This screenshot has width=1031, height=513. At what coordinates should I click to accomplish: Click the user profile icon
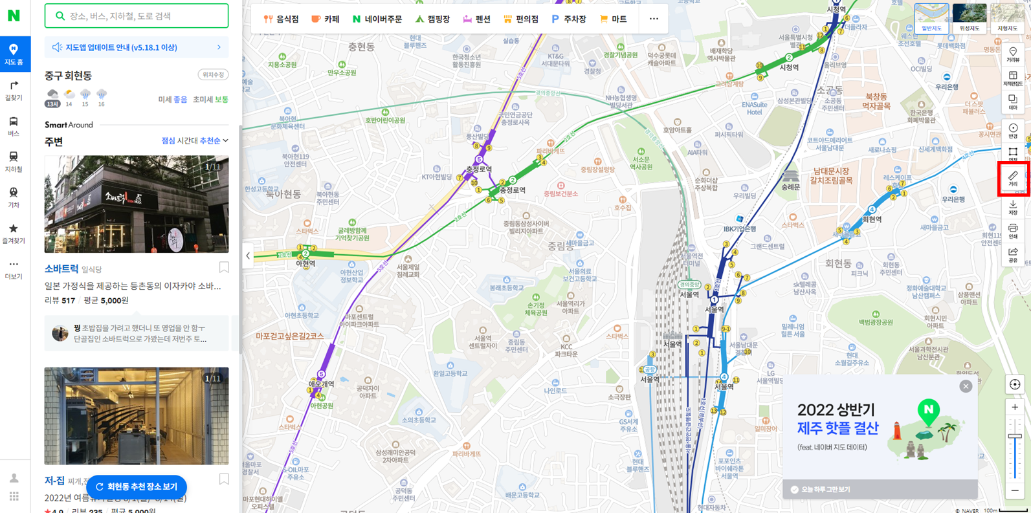[x=14, y=478]
